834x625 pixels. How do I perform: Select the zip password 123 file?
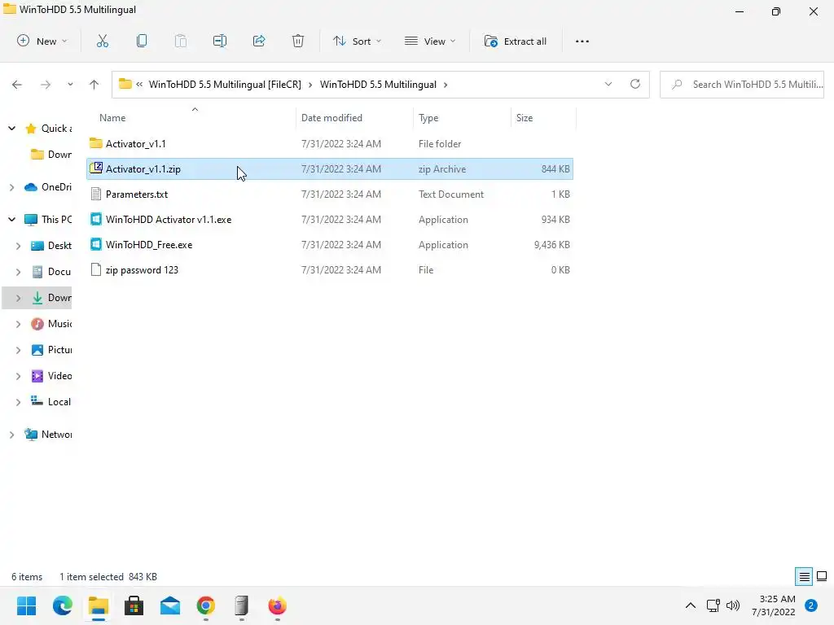click(330, 270)
